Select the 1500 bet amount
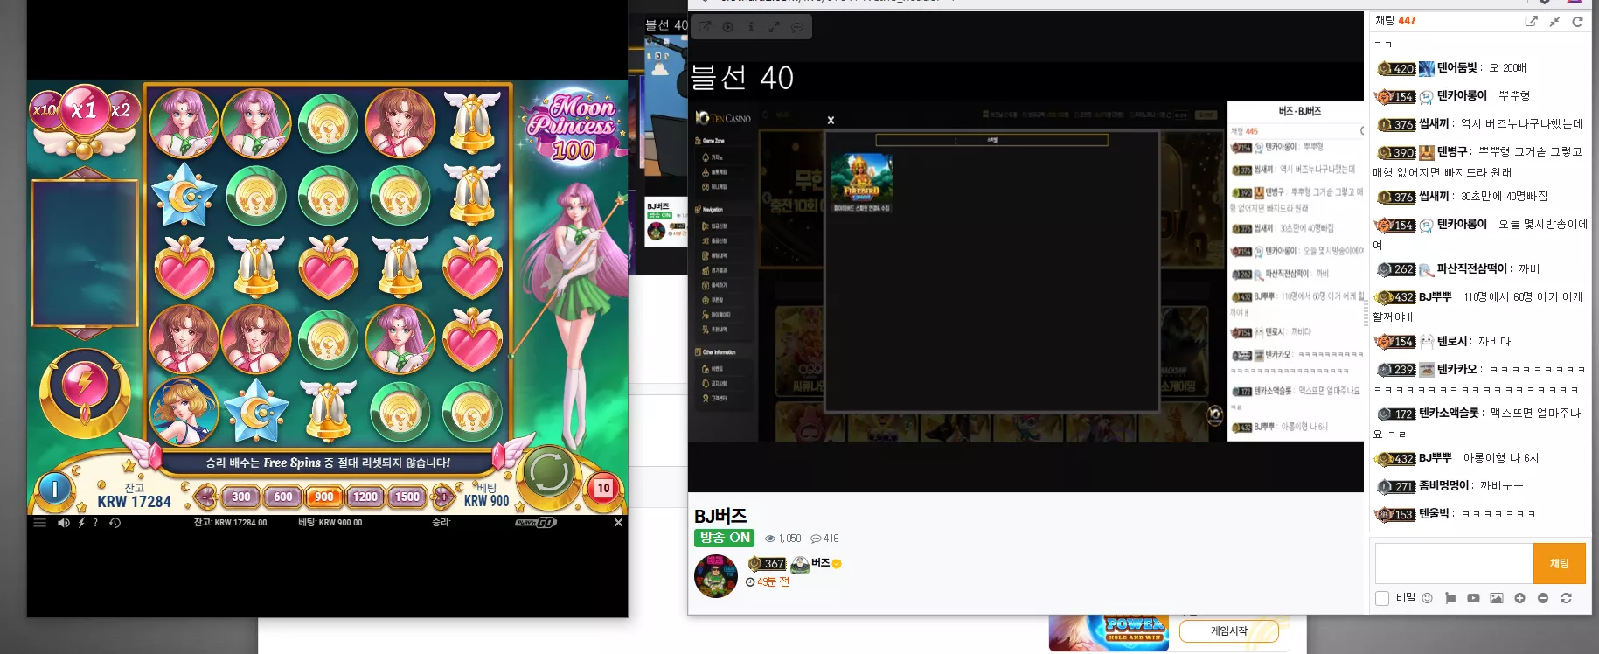This screenshot has height=654, width=1599. click(x=407, y=497)
